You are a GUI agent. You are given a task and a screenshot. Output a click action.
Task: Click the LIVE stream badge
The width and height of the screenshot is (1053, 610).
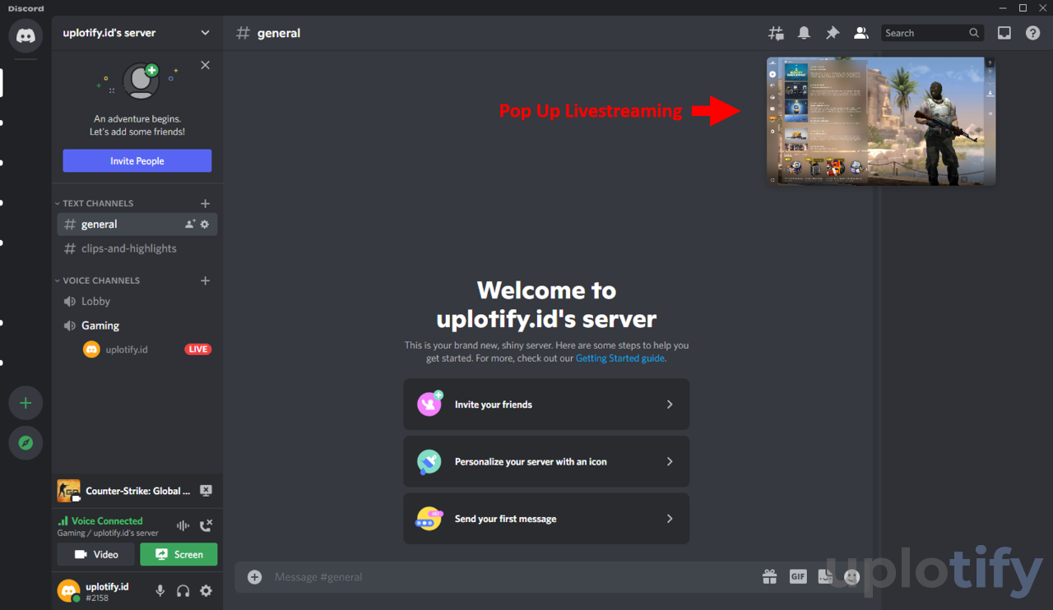[197, 349]
